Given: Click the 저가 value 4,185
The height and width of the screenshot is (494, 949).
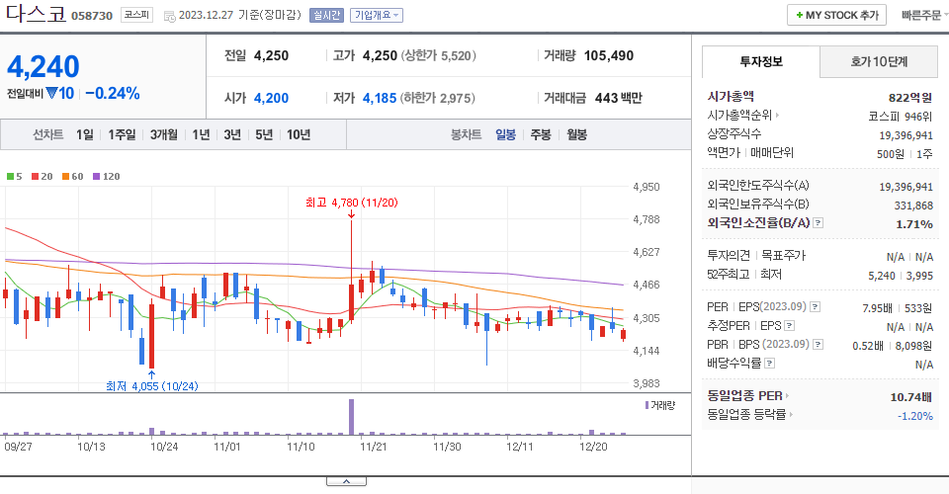Looking at the screenshot, I should [x=380, y=98].
